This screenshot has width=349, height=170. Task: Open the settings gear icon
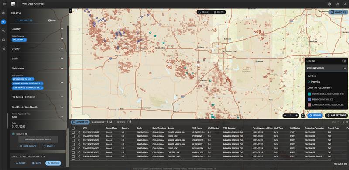[x=329, y=4]
